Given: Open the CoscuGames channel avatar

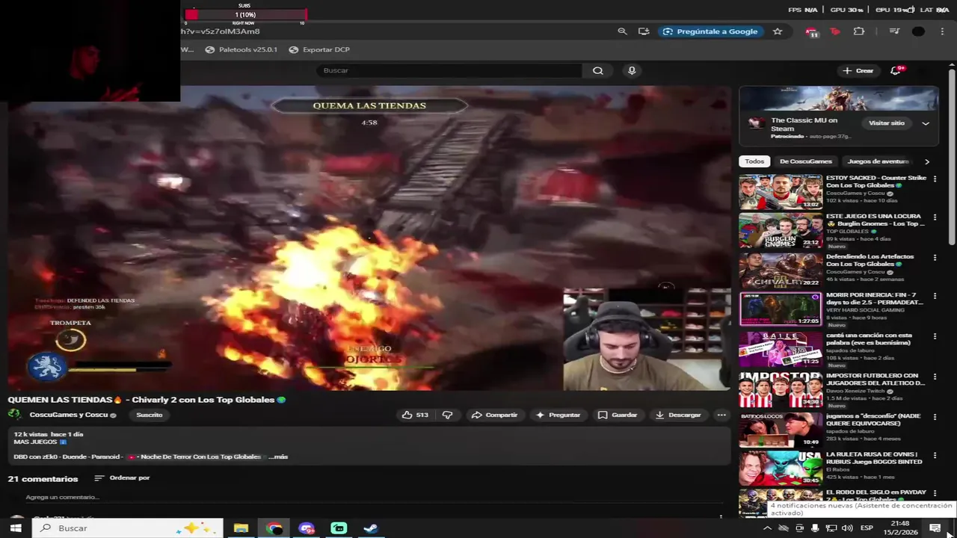Looking at the screenshot, I should (14, 415).
